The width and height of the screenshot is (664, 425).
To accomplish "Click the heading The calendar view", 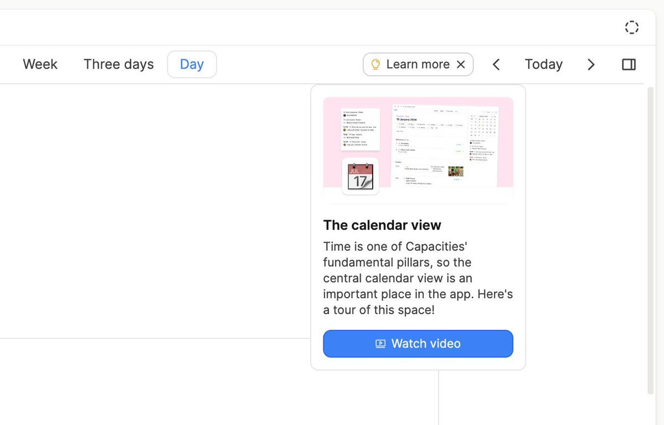I will [x=382, y=225].
